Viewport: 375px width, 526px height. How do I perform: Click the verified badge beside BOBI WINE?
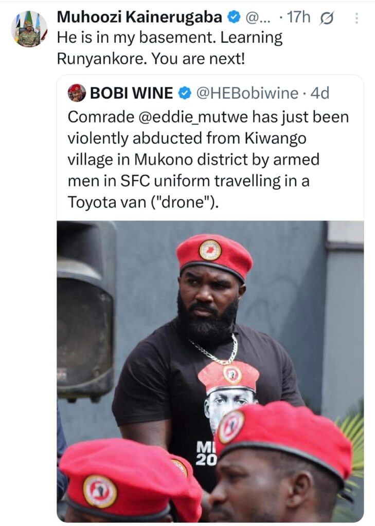point(184,93)
